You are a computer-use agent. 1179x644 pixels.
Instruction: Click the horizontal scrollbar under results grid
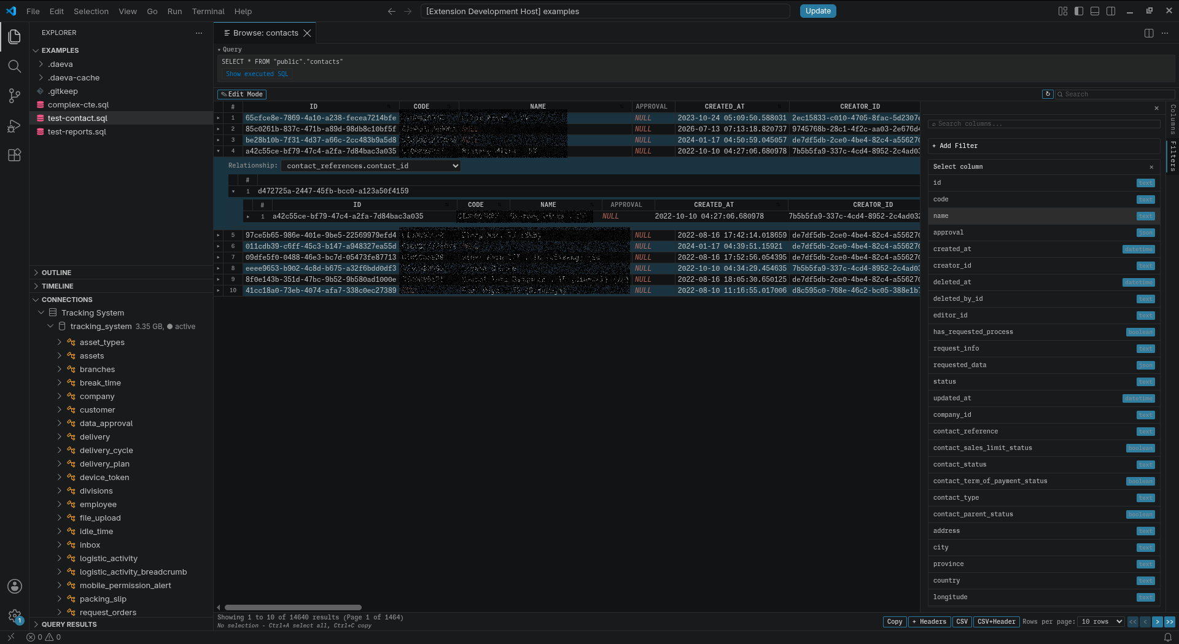point(293,608)
